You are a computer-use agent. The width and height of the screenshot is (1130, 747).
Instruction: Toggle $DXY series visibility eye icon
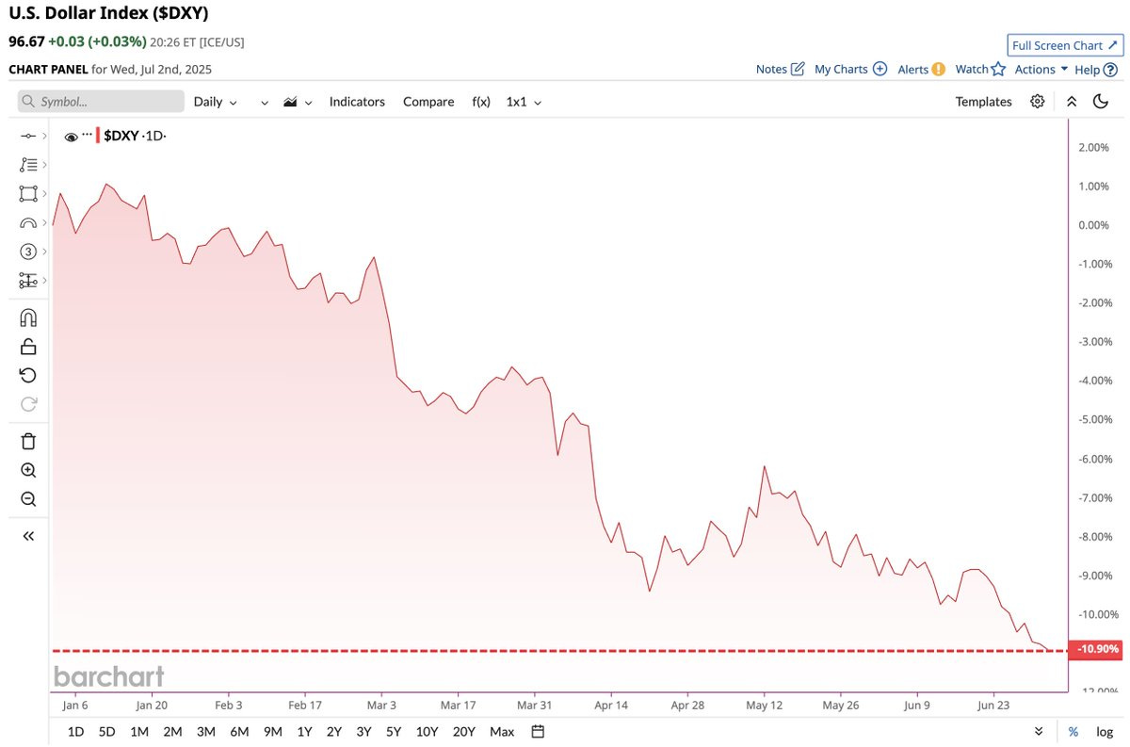pos(71,138)
